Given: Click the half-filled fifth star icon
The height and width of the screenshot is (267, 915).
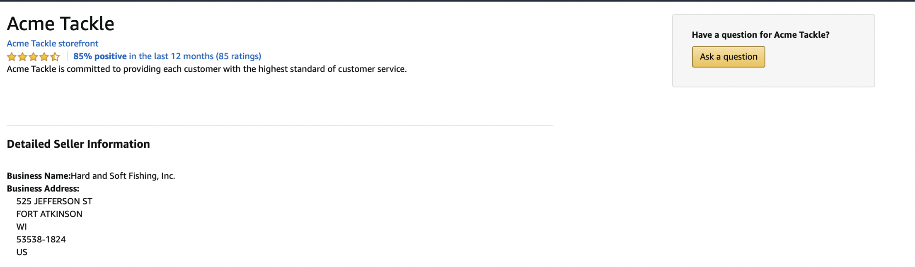Looking at the screenshot, I should click(55, 56).
